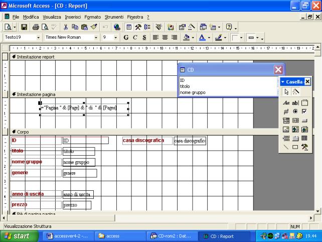Open the Inserisci menu
The image size is (322, 242).
click(73, 17)
